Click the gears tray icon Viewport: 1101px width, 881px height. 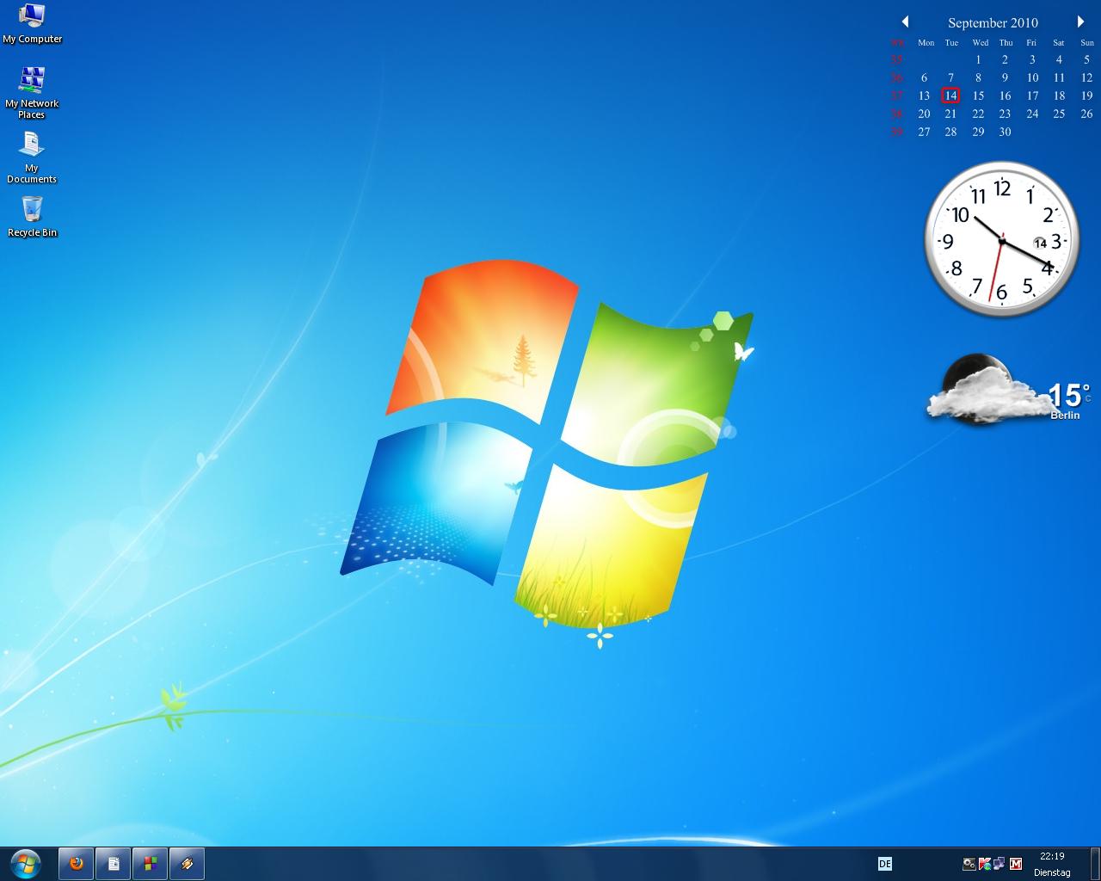[x=969, y=864]
